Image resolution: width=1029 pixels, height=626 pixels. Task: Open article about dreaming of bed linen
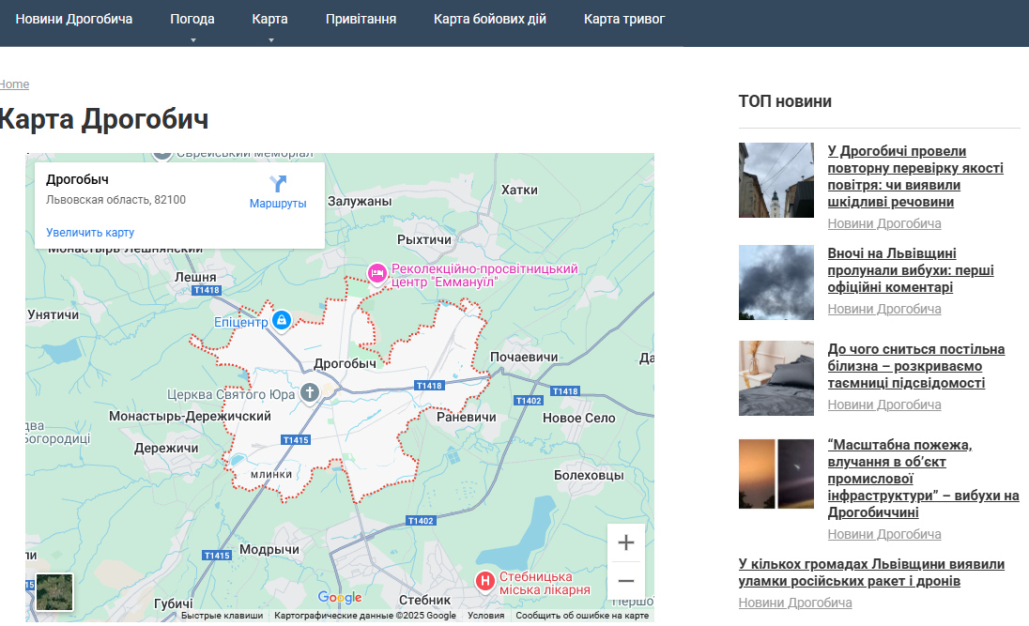(916, 365)
